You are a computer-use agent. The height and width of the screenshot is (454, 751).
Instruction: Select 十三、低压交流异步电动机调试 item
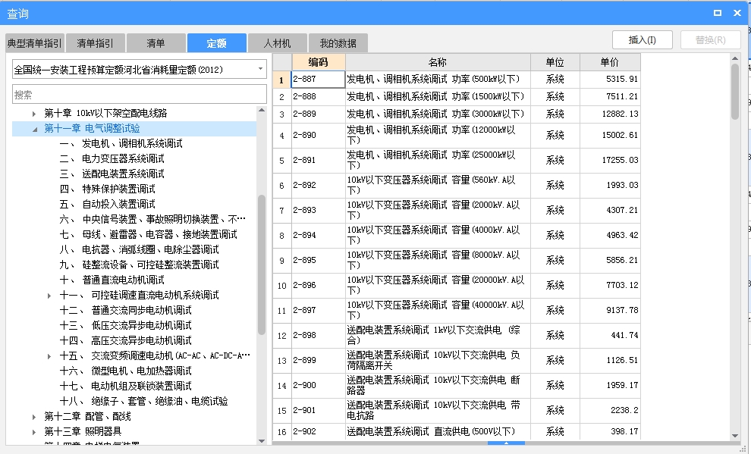(x=125, y=325)
